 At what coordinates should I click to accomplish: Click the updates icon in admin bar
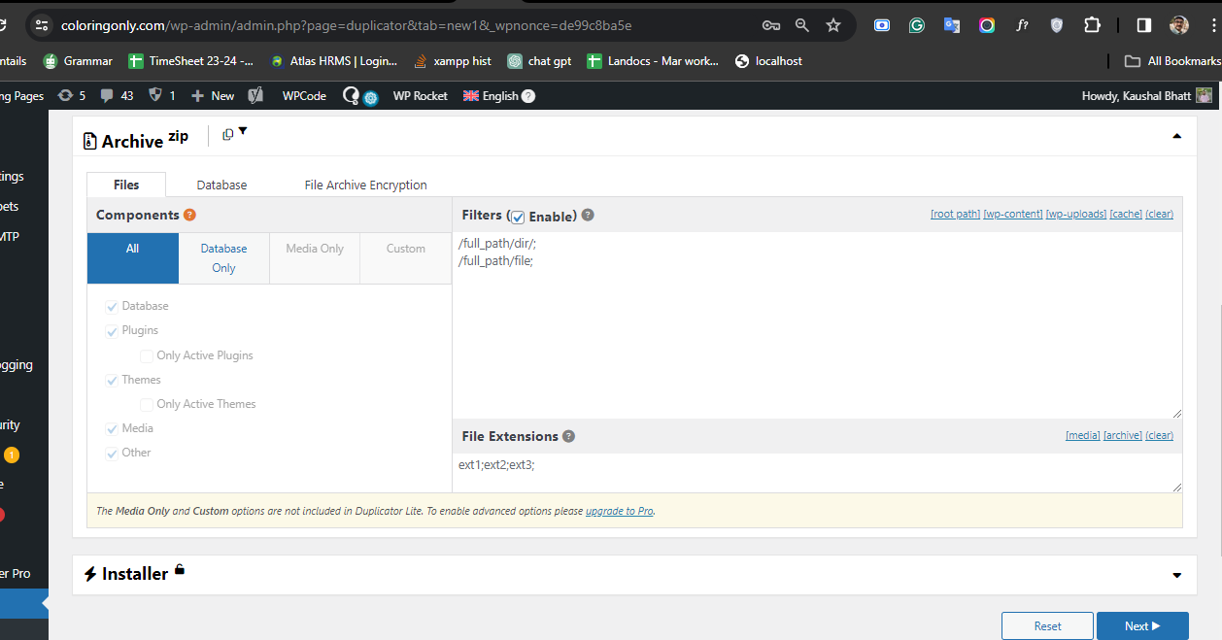(65, 95)
